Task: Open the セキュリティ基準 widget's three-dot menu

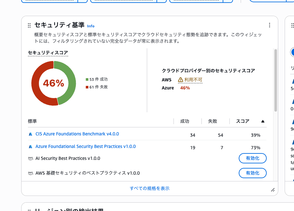Action: [270, 25]
